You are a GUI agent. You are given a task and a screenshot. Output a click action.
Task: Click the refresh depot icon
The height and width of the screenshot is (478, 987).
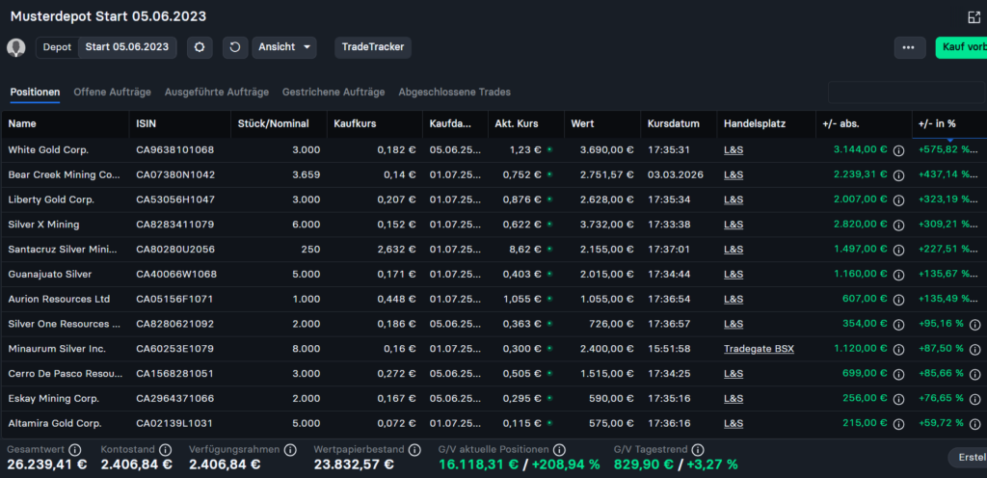[234, 47]
